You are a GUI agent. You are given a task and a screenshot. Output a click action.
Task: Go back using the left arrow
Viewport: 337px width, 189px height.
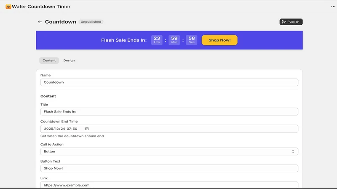[40, 22]
